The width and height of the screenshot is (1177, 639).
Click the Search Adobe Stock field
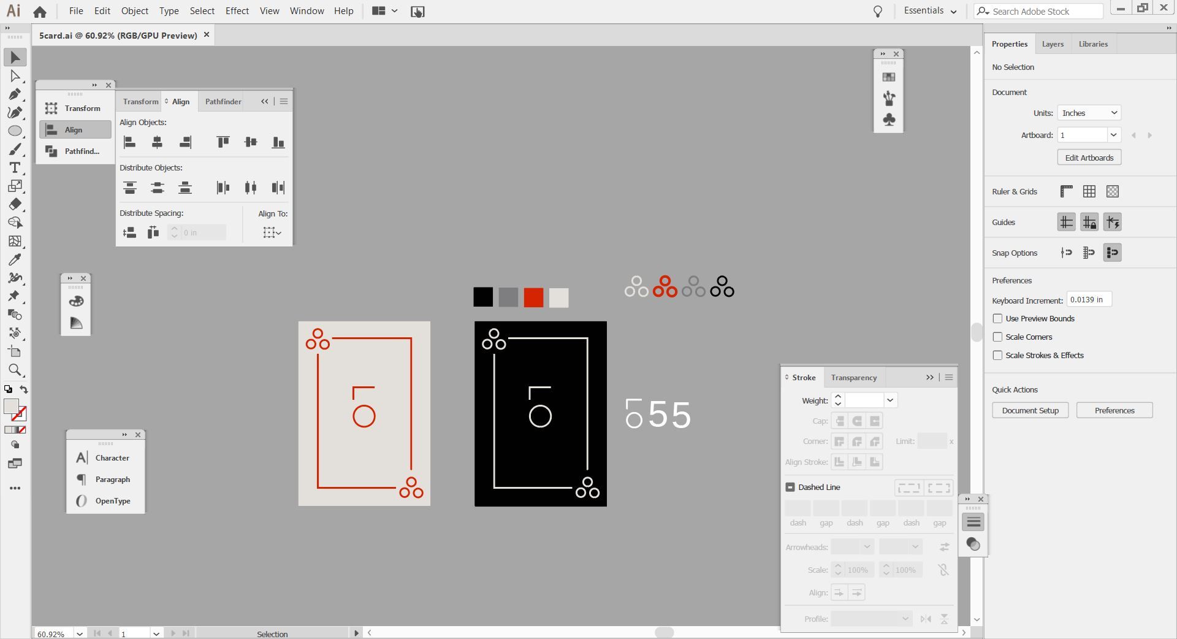click(x=1042, y=10)
